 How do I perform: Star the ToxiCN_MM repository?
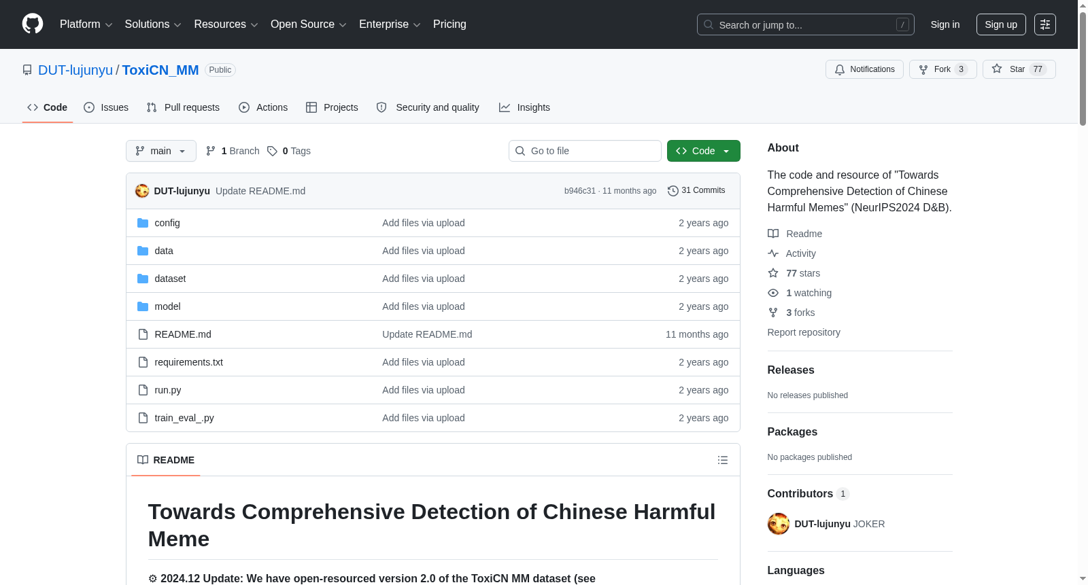[x=1019, y=69]
